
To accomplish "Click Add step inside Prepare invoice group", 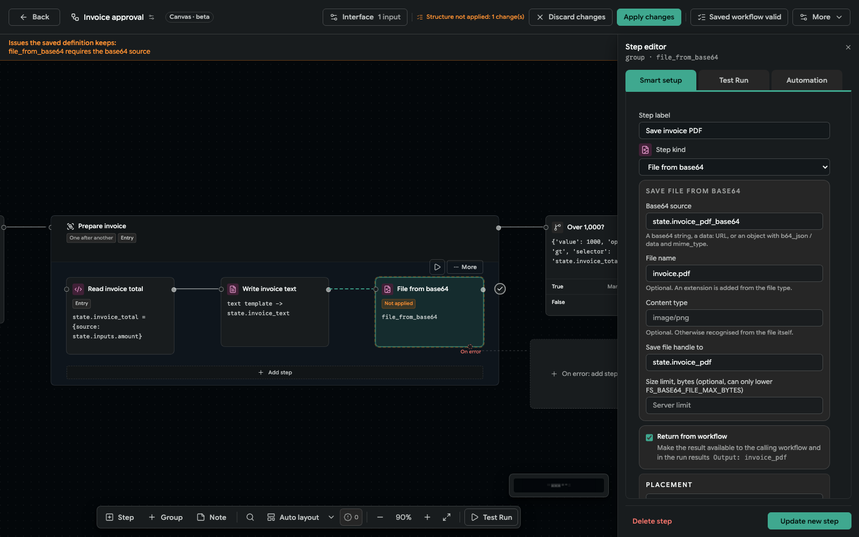I will (275, 372).
